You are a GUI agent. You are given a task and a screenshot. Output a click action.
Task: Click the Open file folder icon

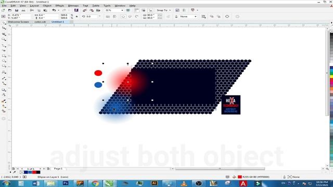[10, 10]
